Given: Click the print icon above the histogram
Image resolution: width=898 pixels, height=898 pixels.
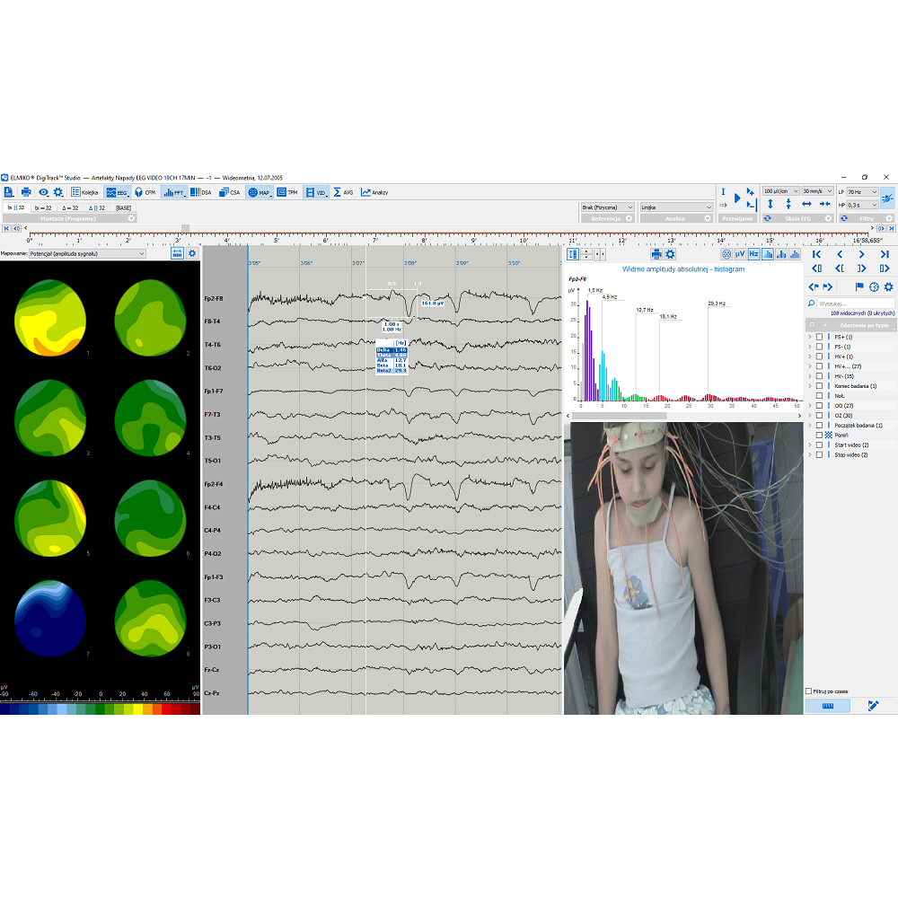Looking at the screenshot, I should point(656,254).
